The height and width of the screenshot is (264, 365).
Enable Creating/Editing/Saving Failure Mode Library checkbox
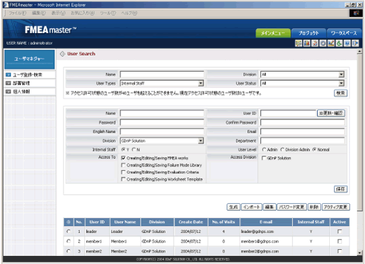point(124,165)
